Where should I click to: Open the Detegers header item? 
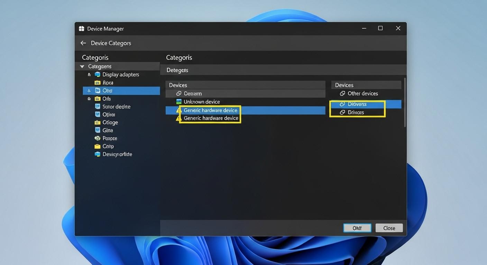pos(177,70)
